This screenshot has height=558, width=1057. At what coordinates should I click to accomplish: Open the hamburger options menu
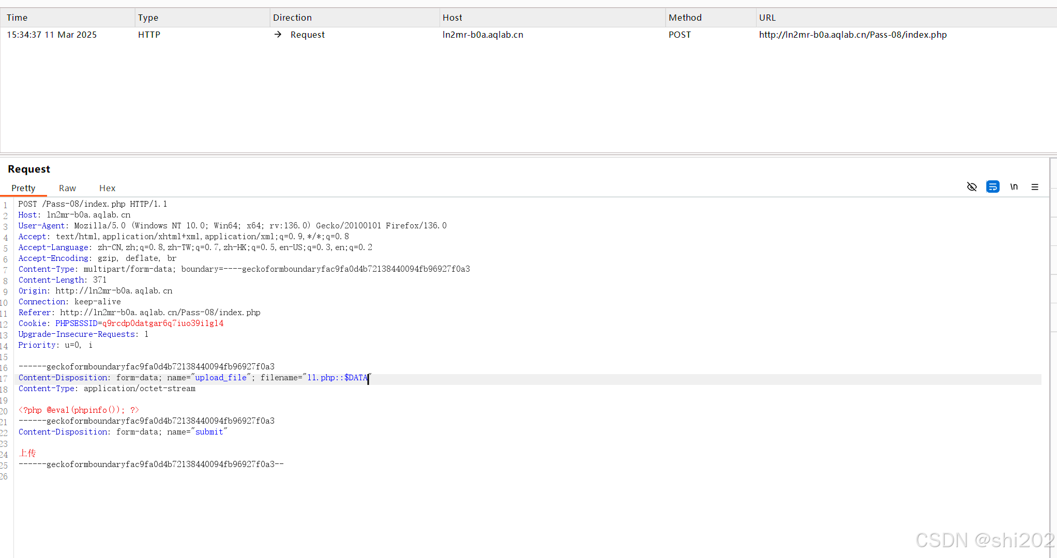(x=1035, y=187)
